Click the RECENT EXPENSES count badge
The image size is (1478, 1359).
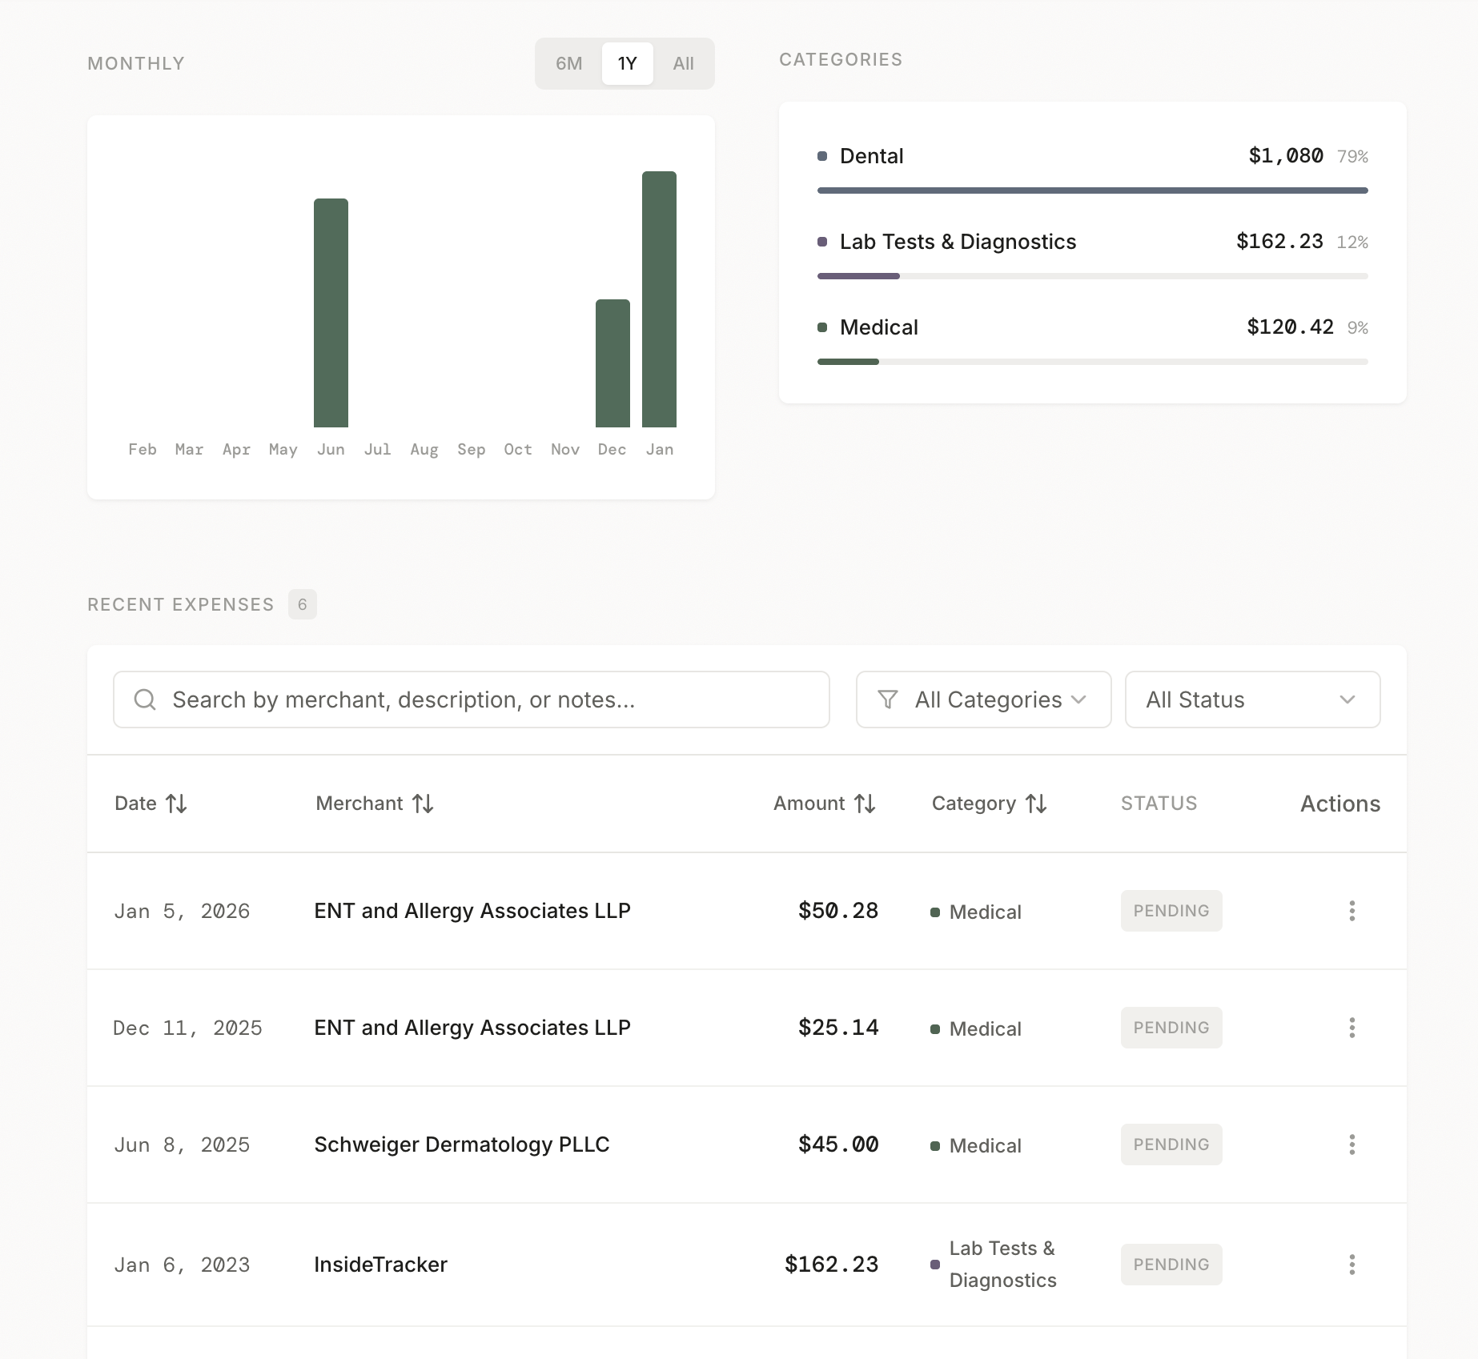pyautogui.click(x=302, y=604)
